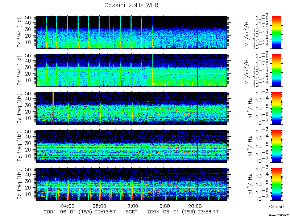This screenshot has height=217, width=290.
Task: Select the "Ez freq (Hz)" axis label
Action: 20,70
